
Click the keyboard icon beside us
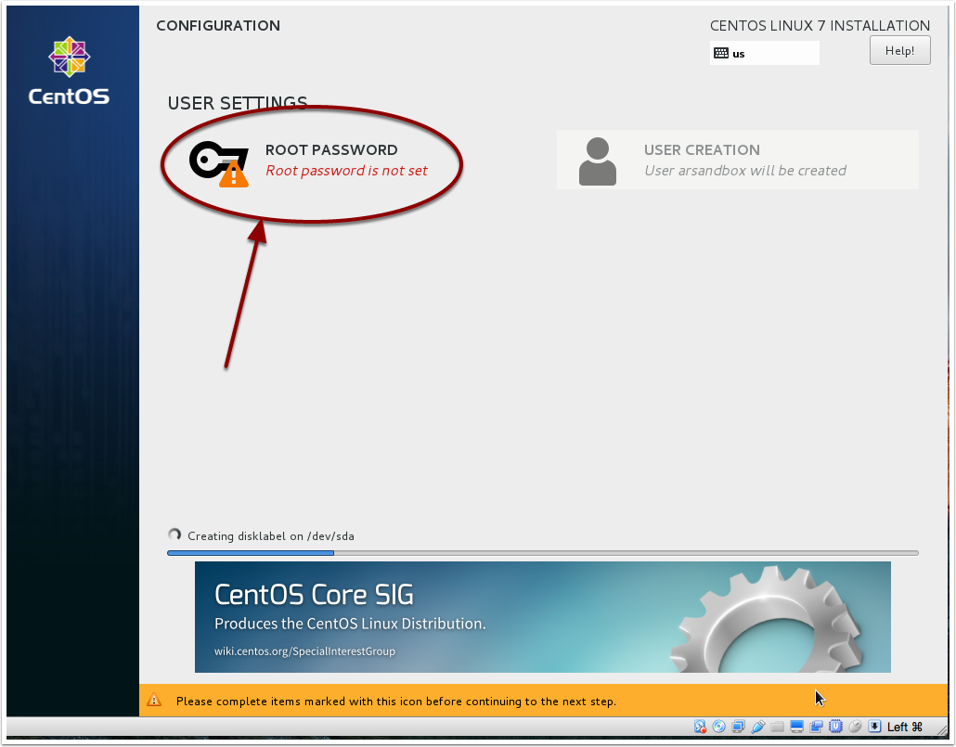pos(720,53)
